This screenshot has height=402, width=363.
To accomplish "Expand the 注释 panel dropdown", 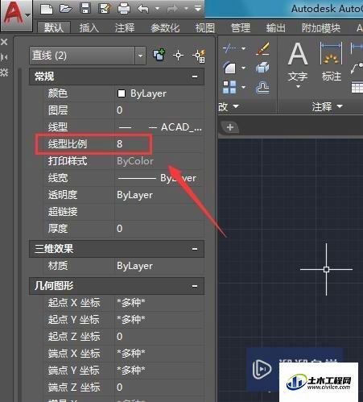I will point(328,106).
